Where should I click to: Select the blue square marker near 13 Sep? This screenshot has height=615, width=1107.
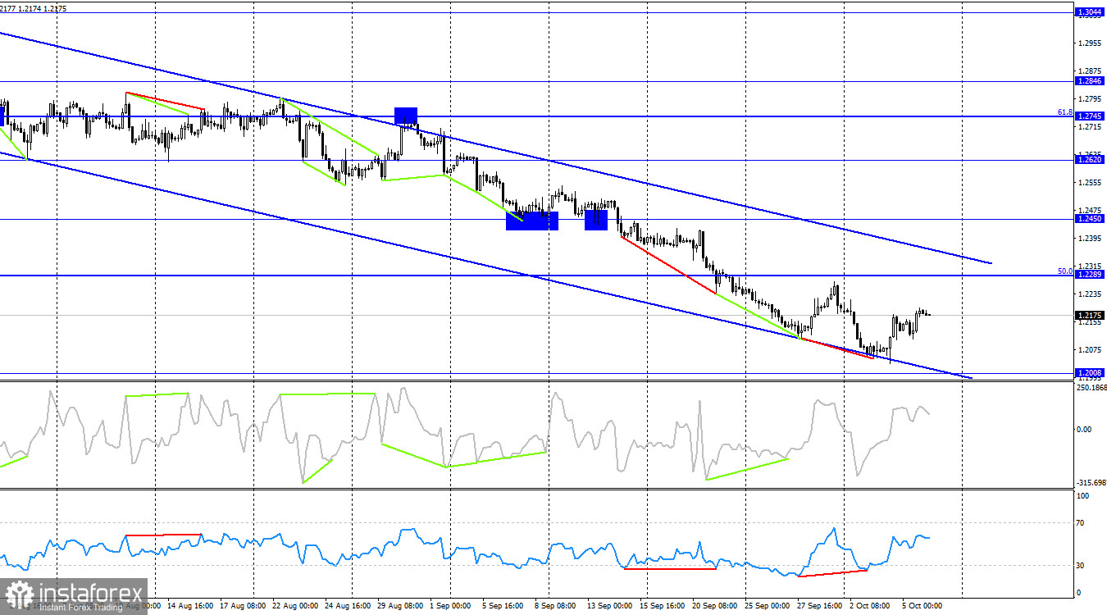pyautogui.click(x=596, y=220)
